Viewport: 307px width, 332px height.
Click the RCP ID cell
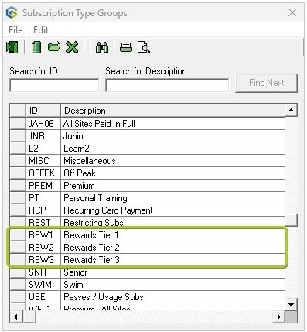(x=43, y=210)
